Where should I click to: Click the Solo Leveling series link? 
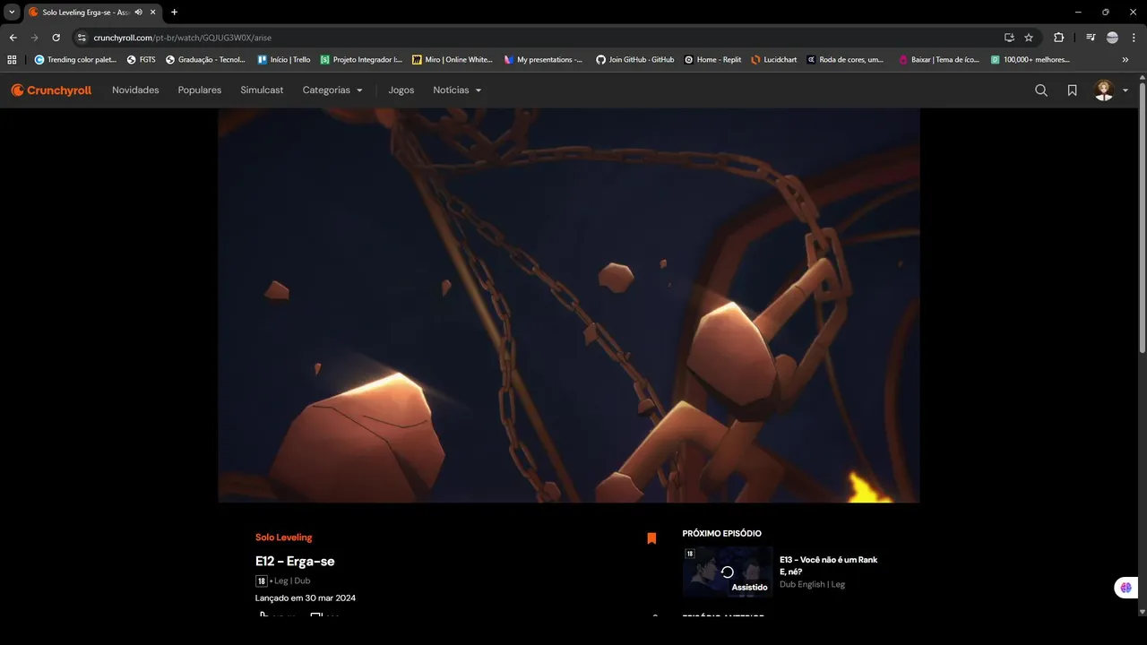(283, 537)
